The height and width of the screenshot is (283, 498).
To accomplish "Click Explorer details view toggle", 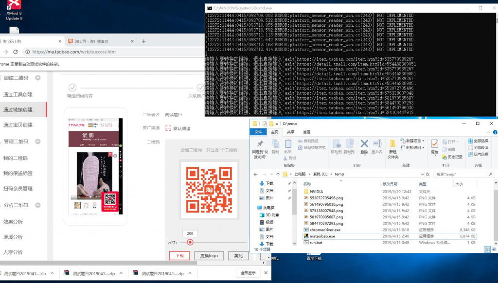I will [x=487, y=249].
